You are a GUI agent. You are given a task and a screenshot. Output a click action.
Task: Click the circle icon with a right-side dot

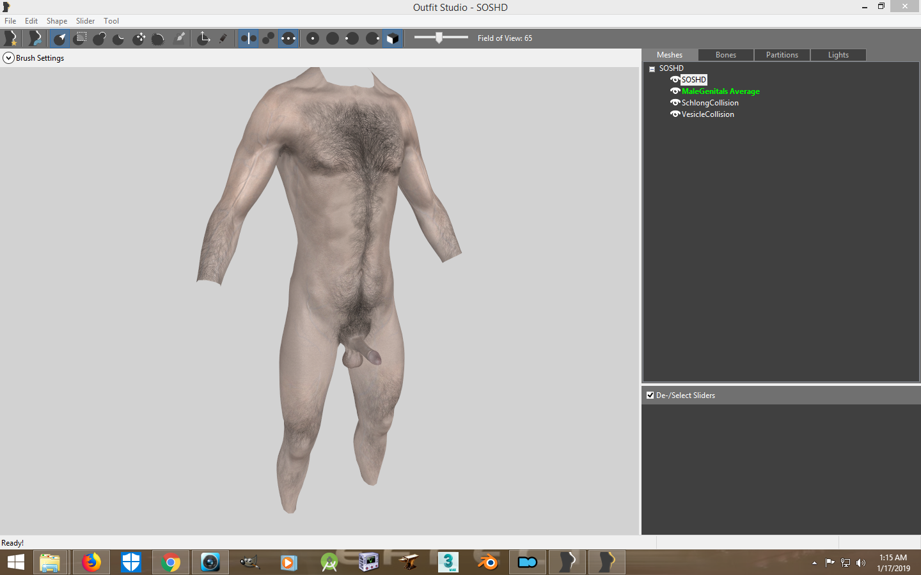click(372, 38)
